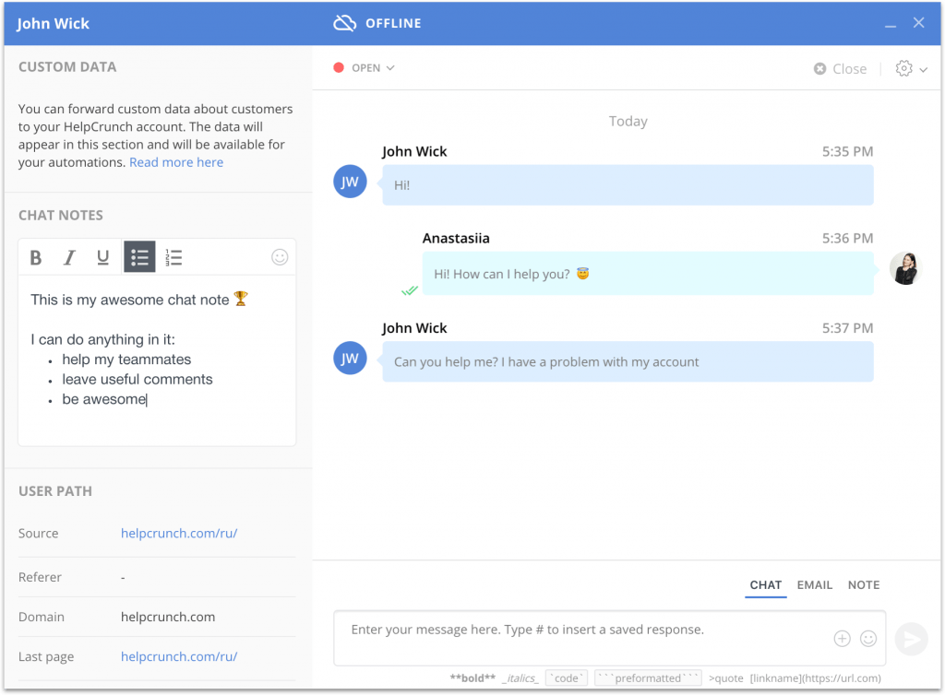
Task: Toggle numbered list in chat notes
Action: 173,257
